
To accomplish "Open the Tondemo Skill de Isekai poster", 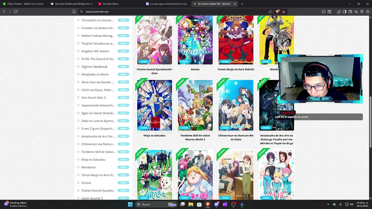I will 195,105.
